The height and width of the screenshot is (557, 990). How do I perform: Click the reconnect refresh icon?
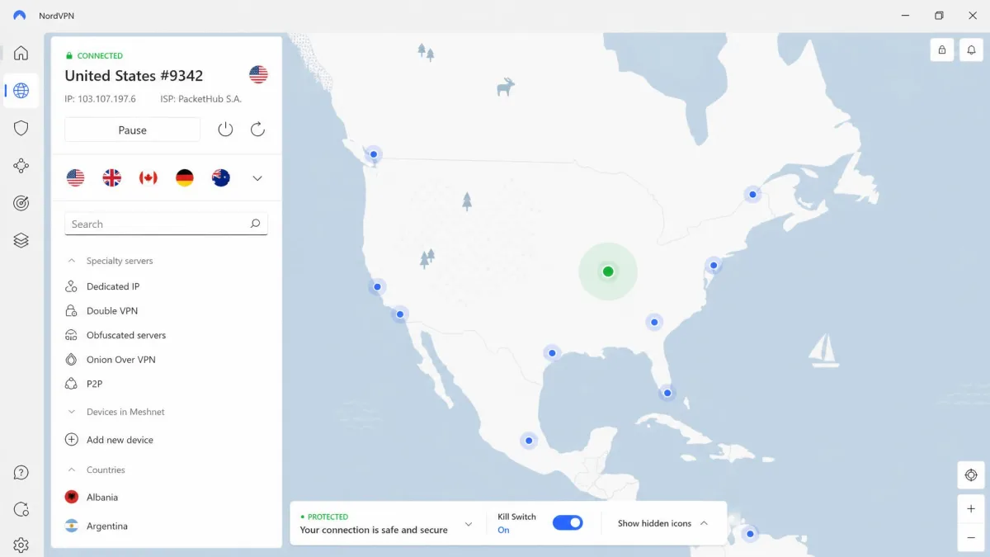(257, 130)
